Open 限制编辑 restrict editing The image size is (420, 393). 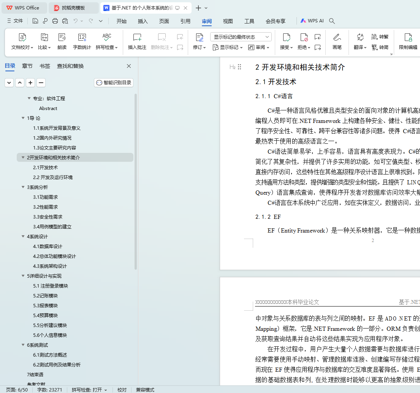click(408, 41)
